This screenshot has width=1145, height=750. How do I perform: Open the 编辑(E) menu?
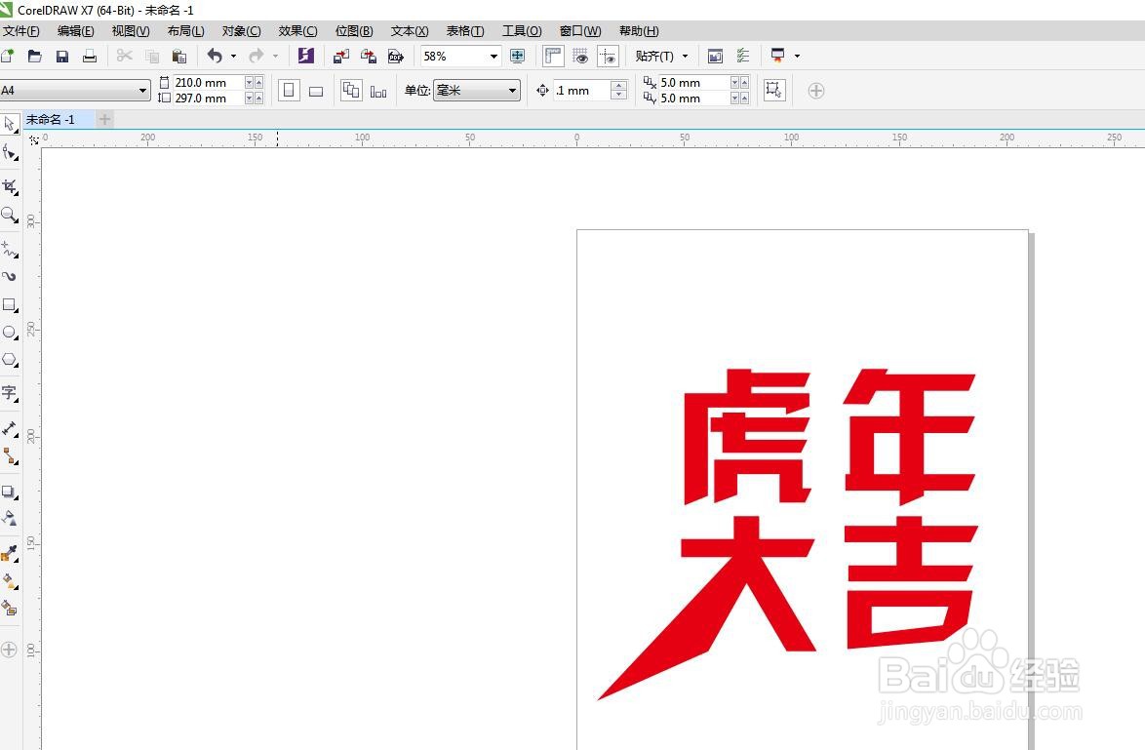(75, 30)
